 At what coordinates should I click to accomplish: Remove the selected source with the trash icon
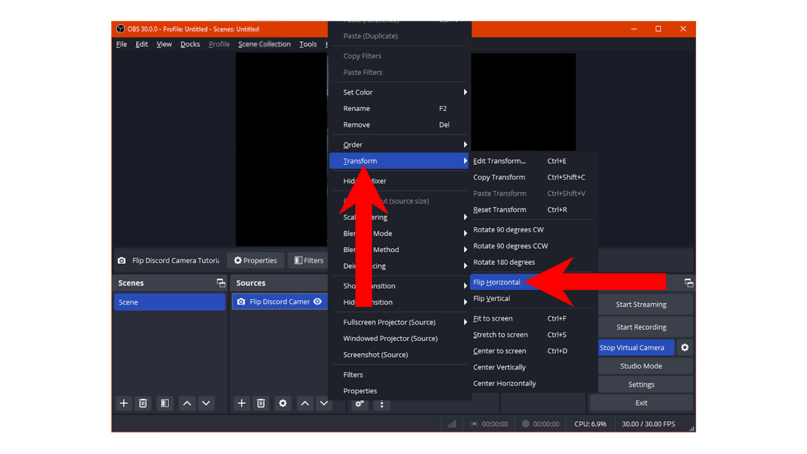click(261, 403)
